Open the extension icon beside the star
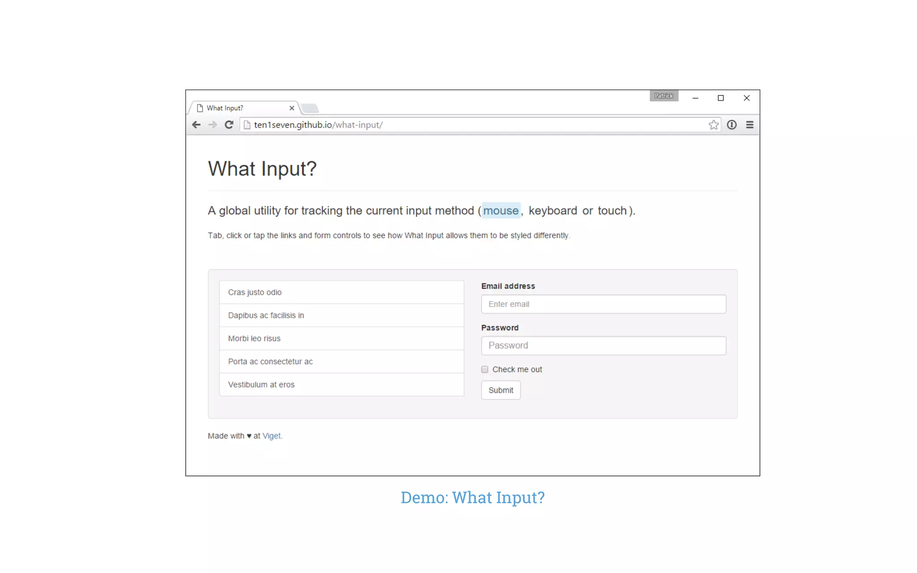 click(732, 125)
